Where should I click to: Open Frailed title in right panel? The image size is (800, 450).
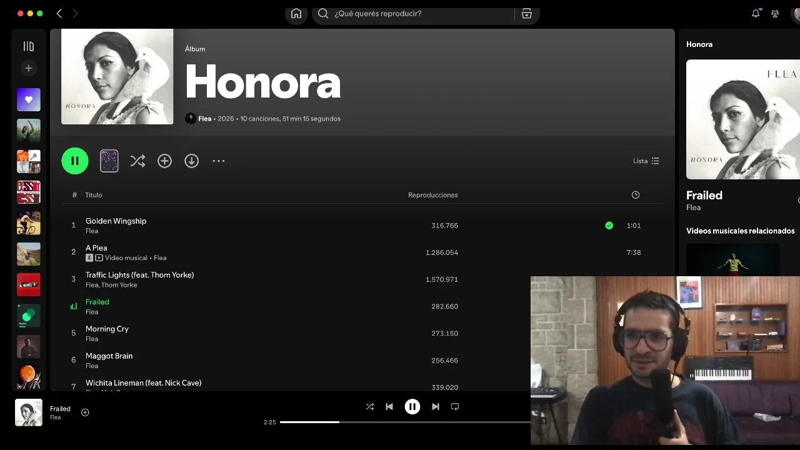(x=704, y=196)
